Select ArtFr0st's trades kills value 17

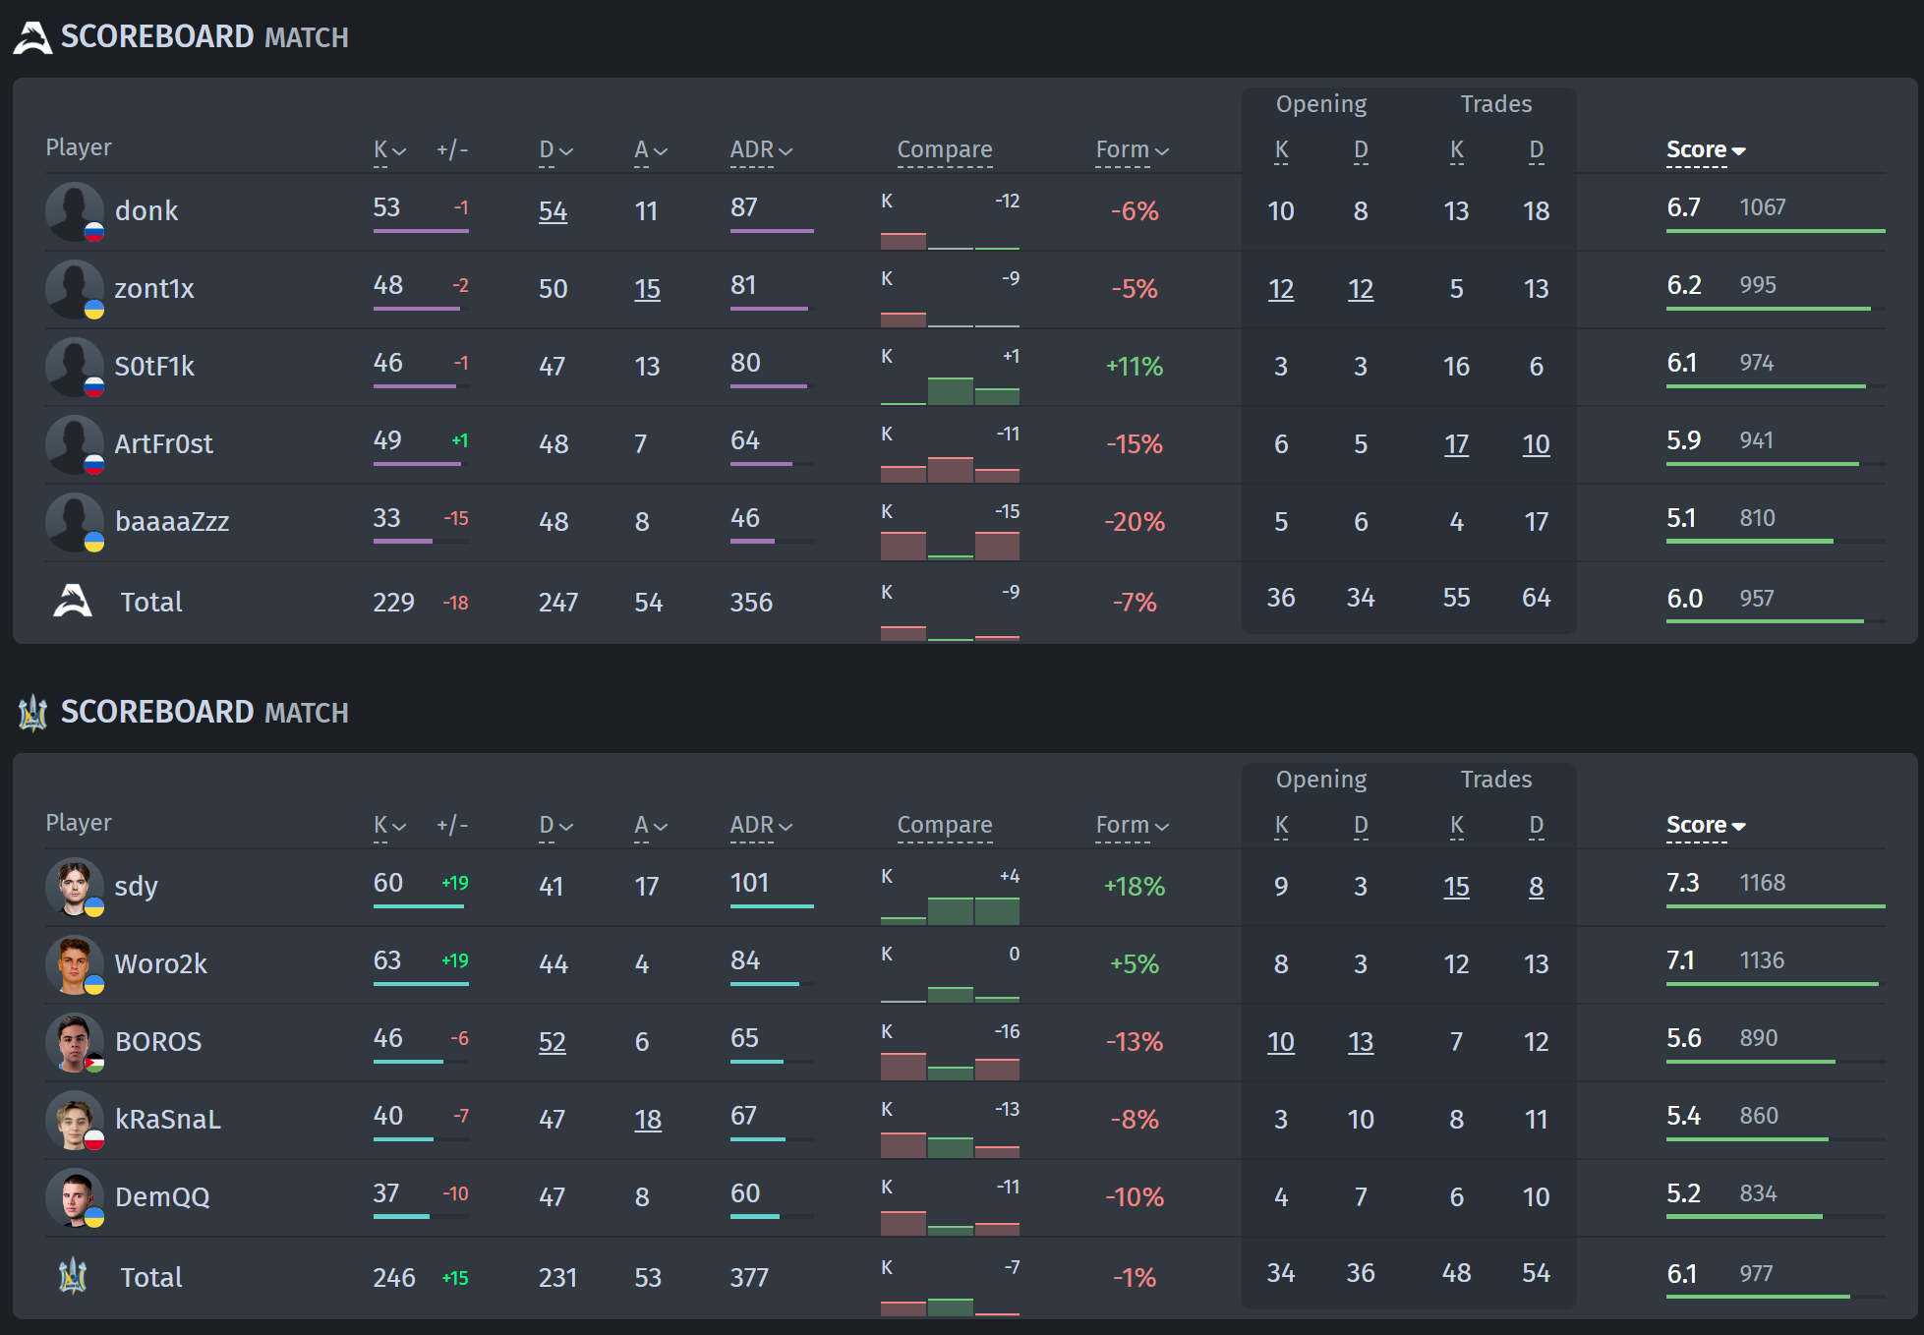click(1457, 444)
